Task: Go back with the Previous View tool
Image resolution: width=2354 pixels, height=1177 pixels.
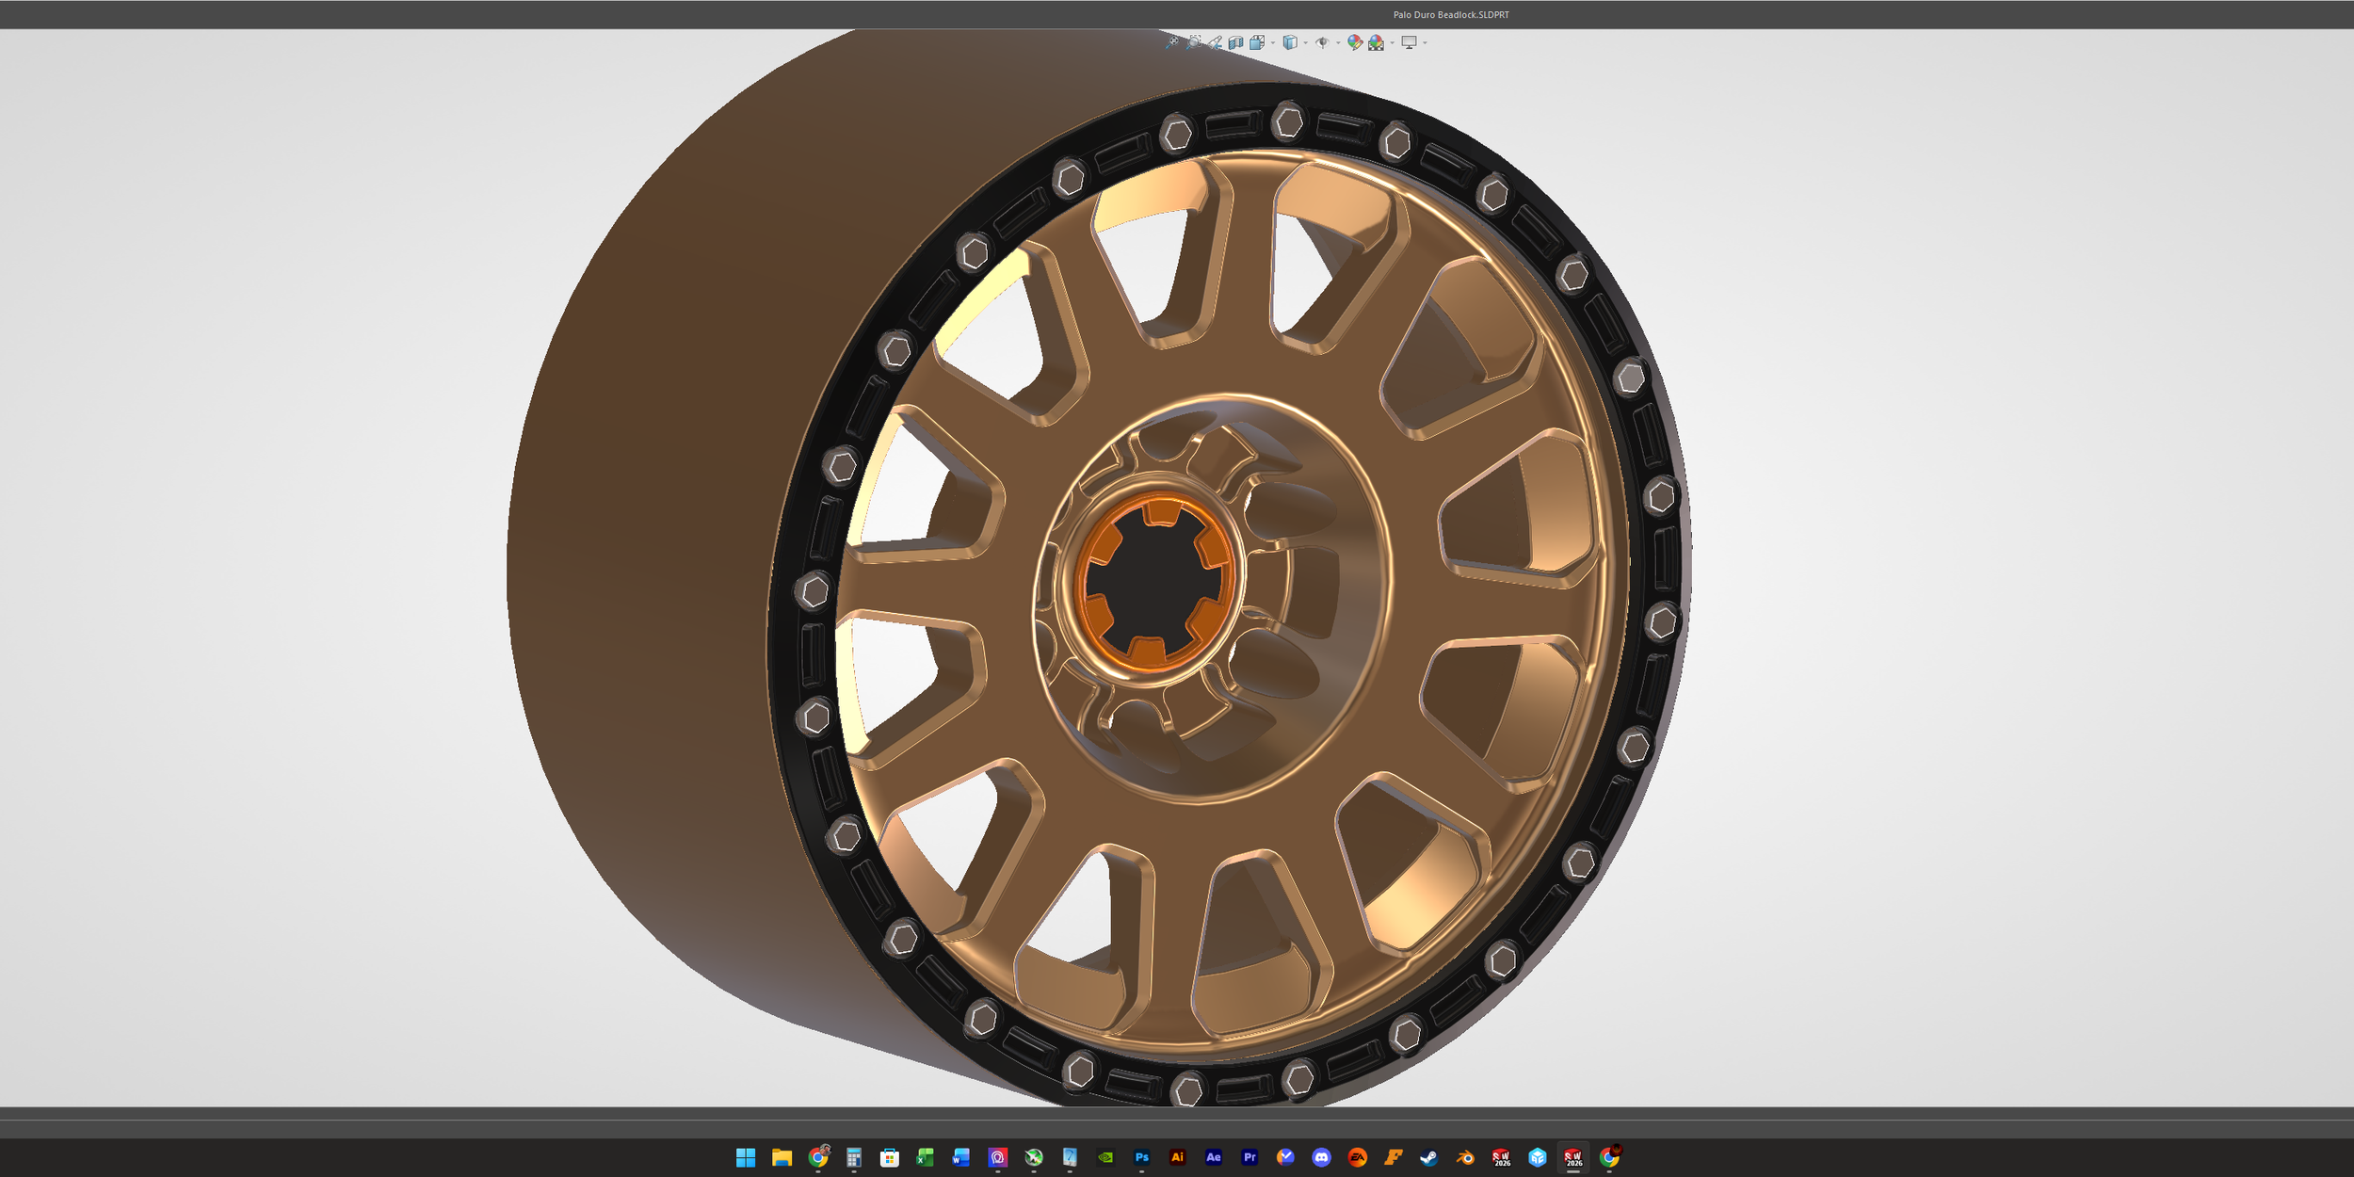Action: pos(1216,42)
